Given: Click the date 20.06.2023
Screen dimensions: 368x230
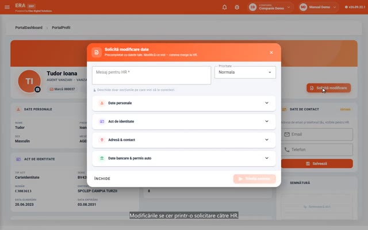Looking at the screenshot, I should [24, 205].
